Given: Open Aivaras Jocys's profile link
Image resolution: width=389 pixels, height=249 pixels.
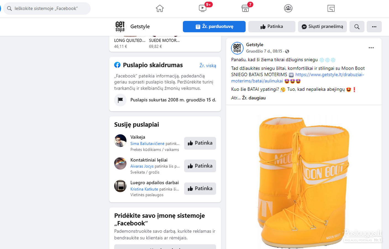Looking at the screenshot, I should 142,166.
